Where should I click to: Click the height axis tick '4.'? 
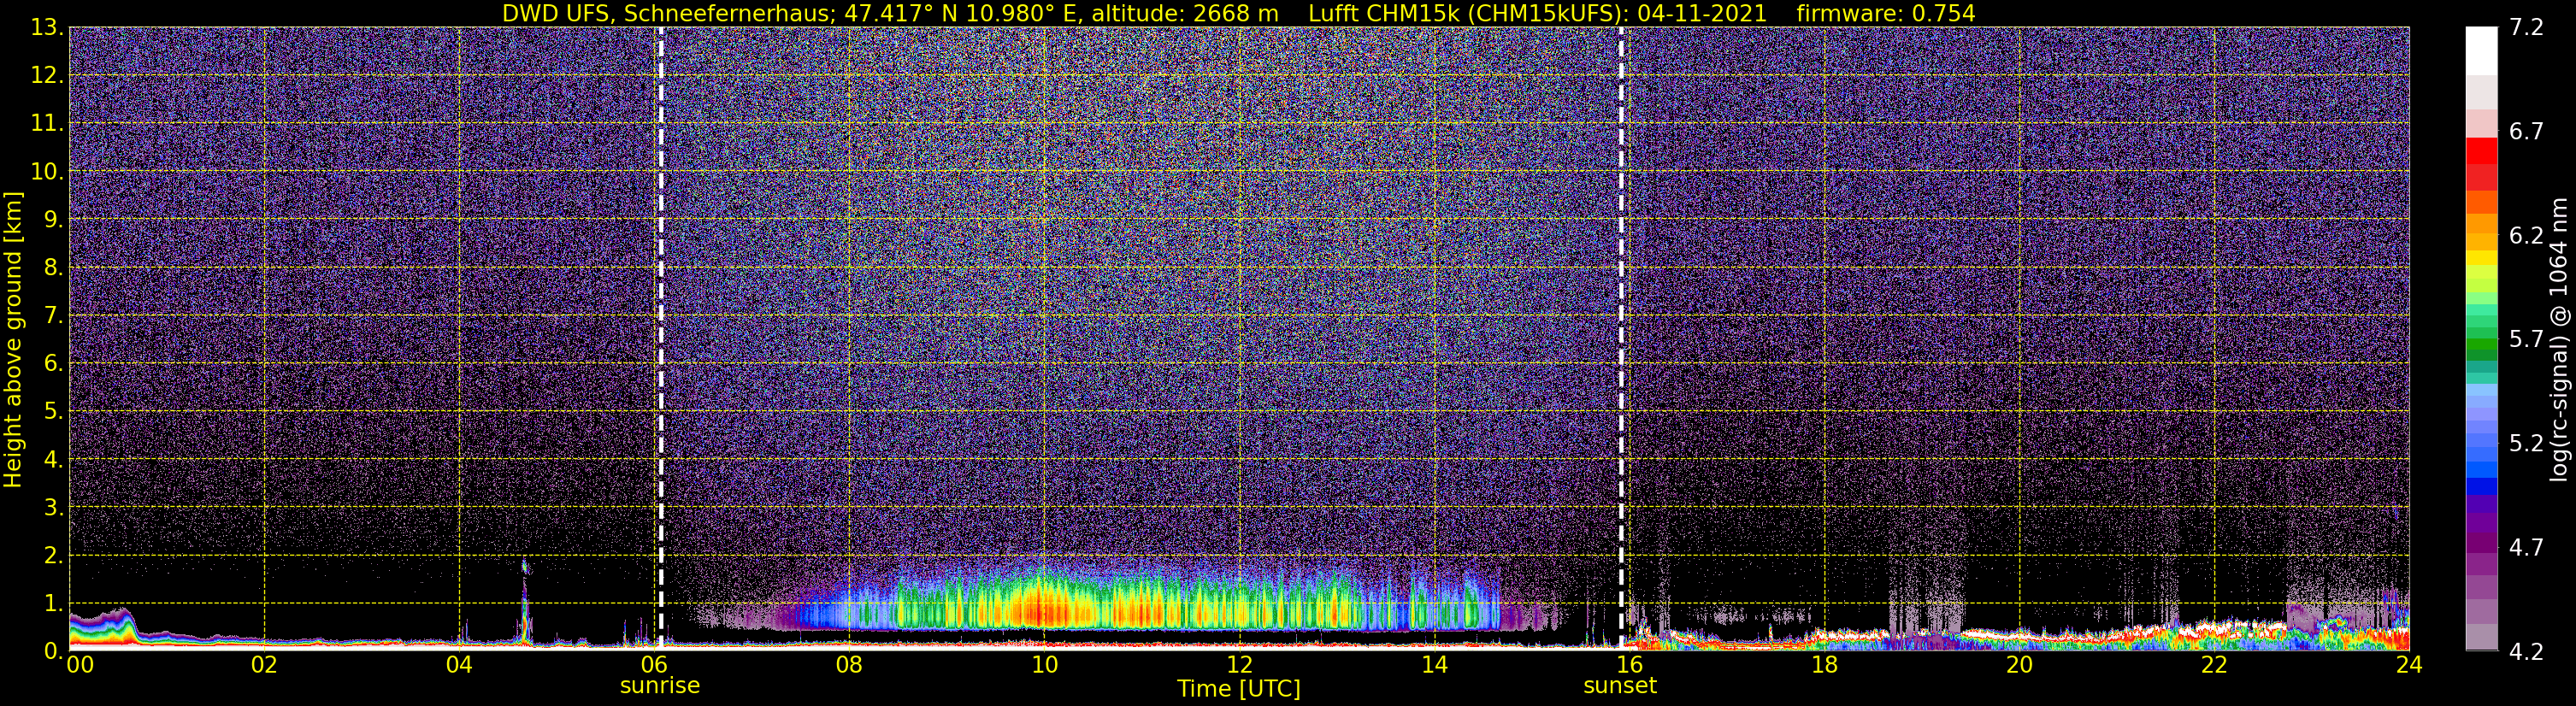[53, 460]
